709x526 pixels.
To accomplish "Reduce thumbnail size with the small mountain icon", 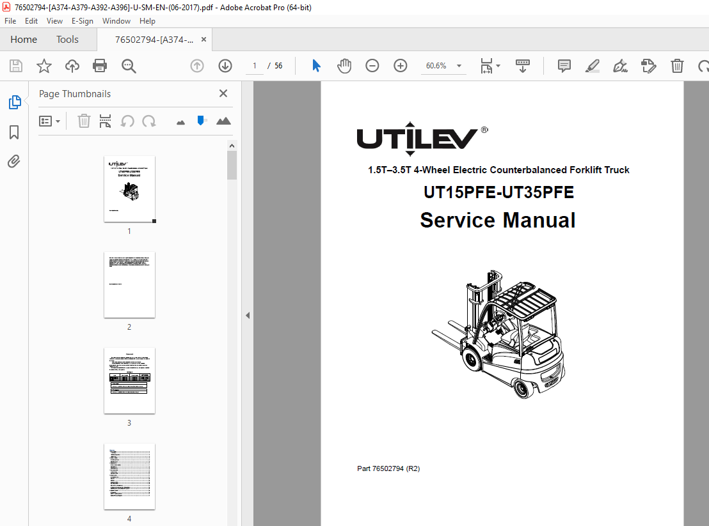I will pos(180,122).
